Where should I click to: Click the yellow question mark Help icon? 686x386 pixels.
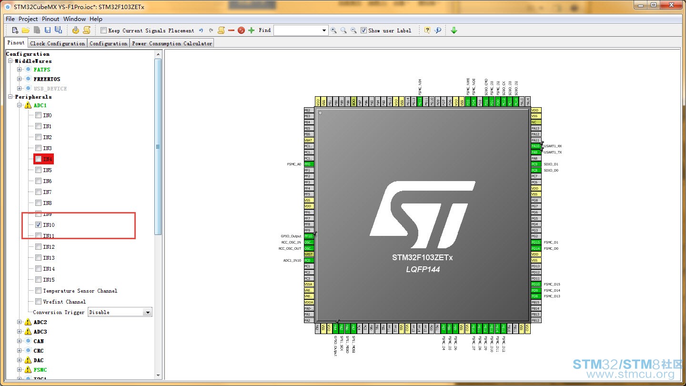(x=427, y=30)
